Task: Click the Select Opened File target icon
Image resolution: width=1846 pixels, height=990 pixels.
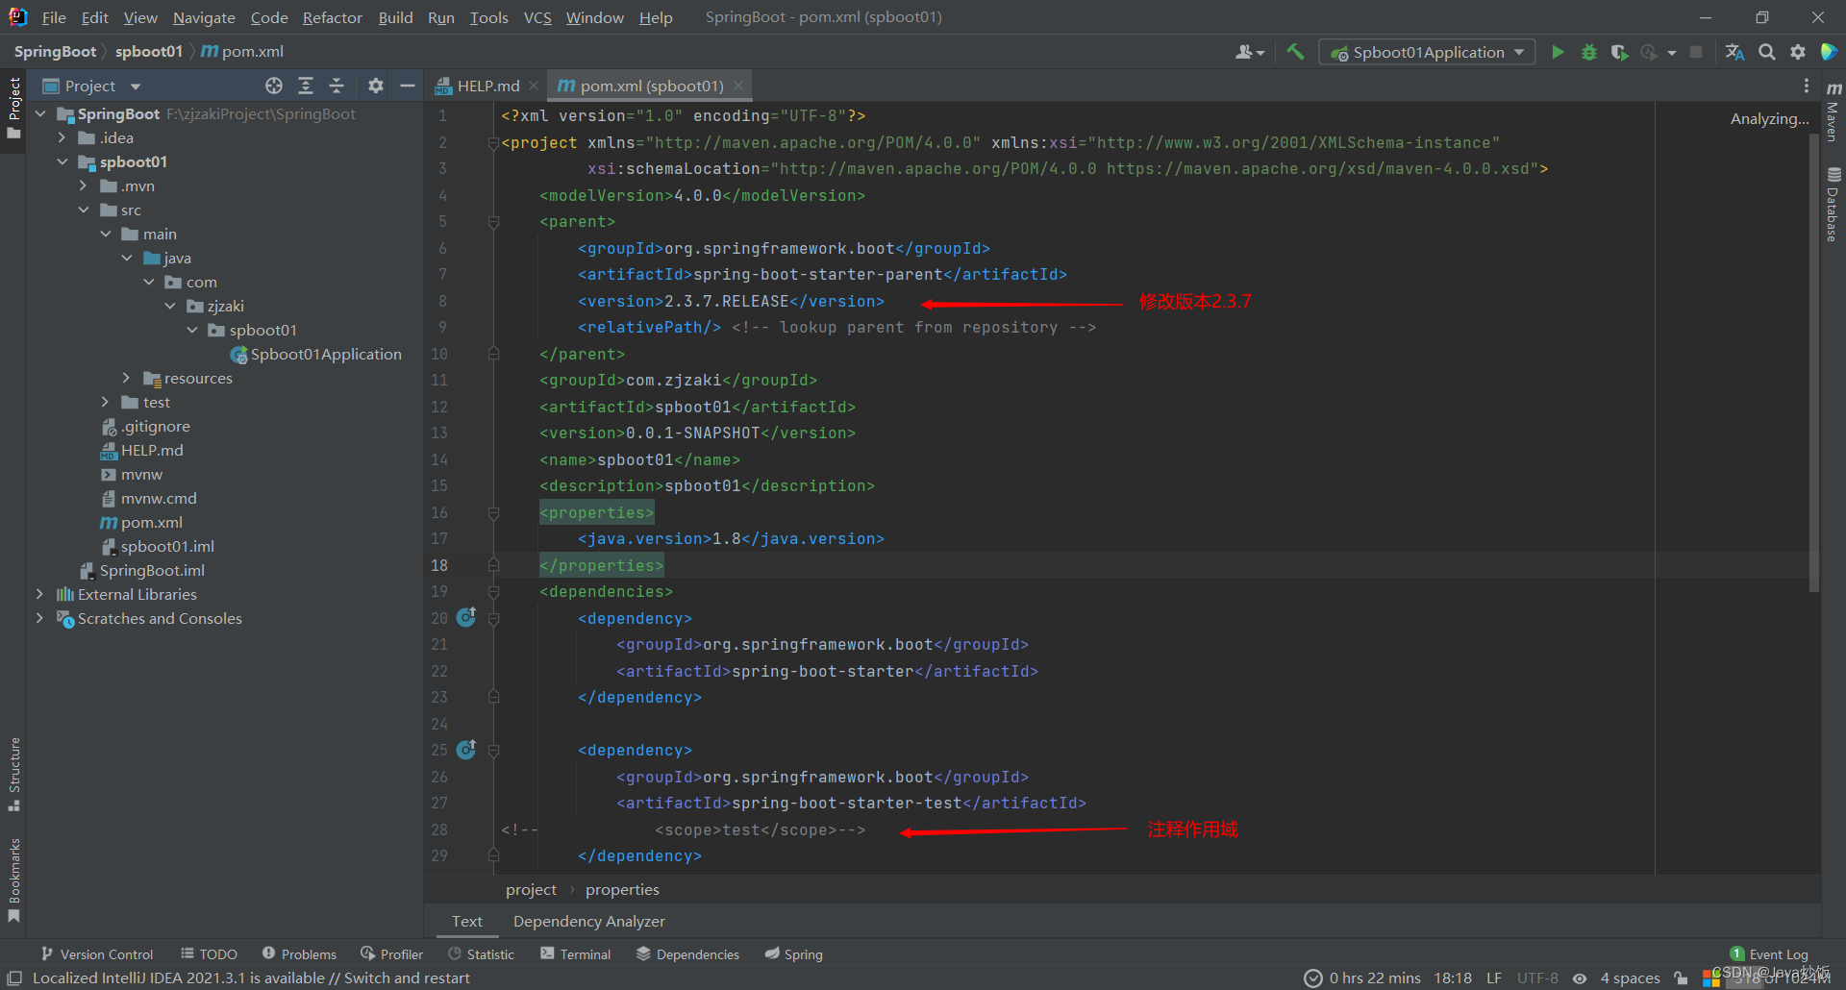Action: pyautogui.click(x=274, y=86)
